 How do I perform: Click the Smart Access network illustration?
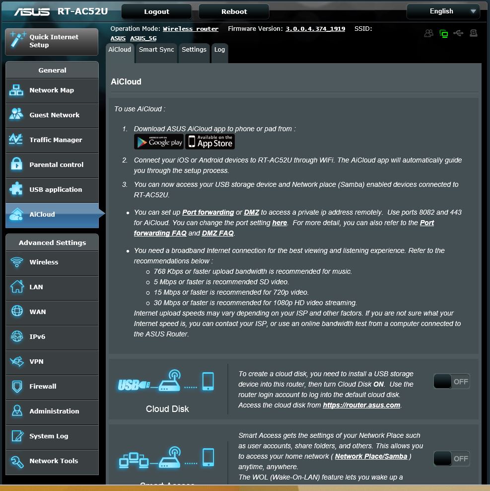(x=167, y=458)
